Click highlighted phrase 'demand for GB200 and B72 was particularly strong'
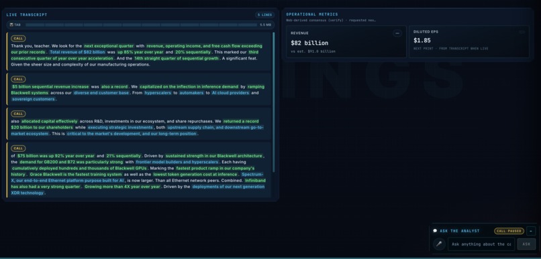541x259 pixels. 71,162
